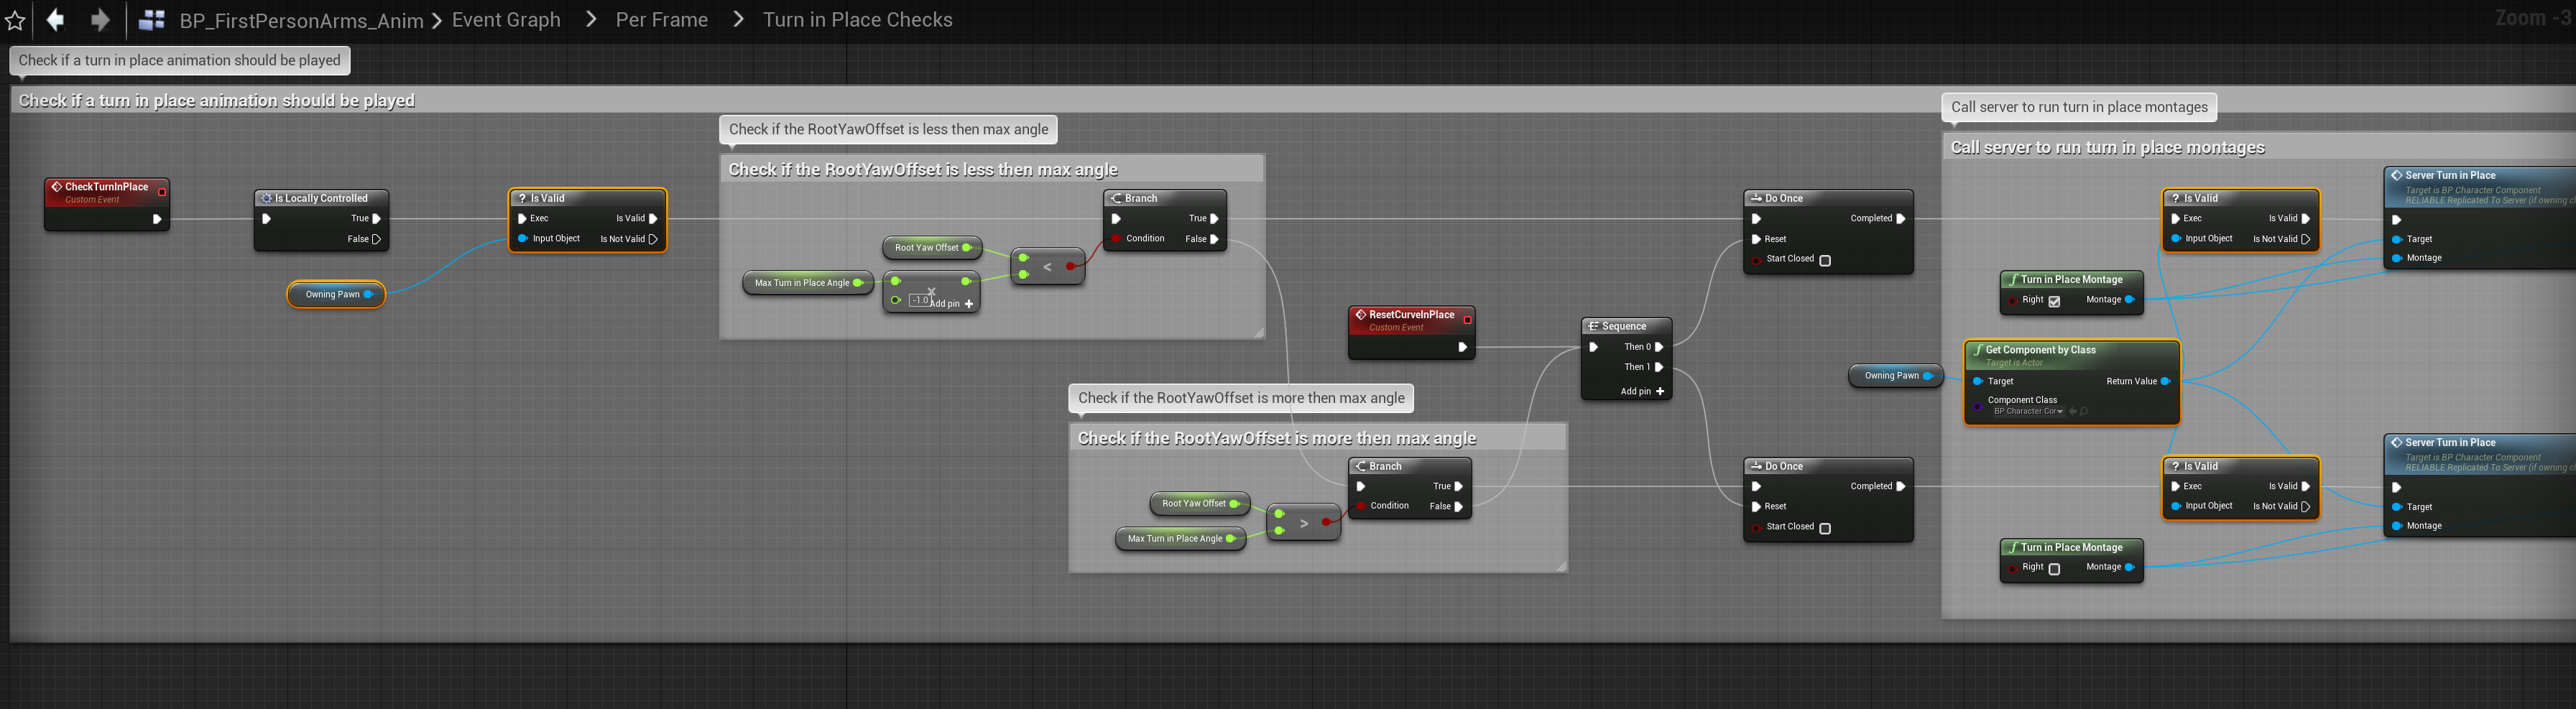The width and height of the screenshot is (2576, 709).
Task: Click the favorite star icon
Action: click(15, 20)
